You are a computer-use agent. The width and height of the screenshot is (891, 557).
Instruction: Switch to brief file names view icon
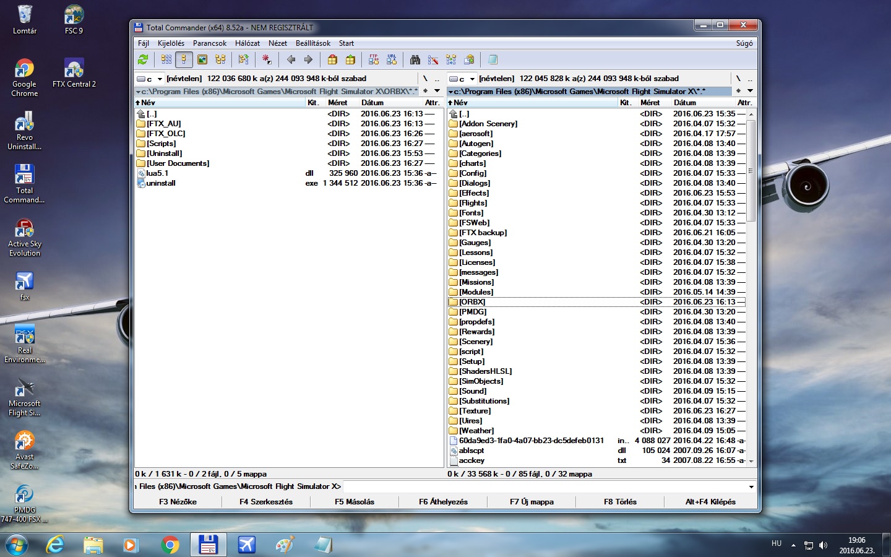click(x=166, y=59)
